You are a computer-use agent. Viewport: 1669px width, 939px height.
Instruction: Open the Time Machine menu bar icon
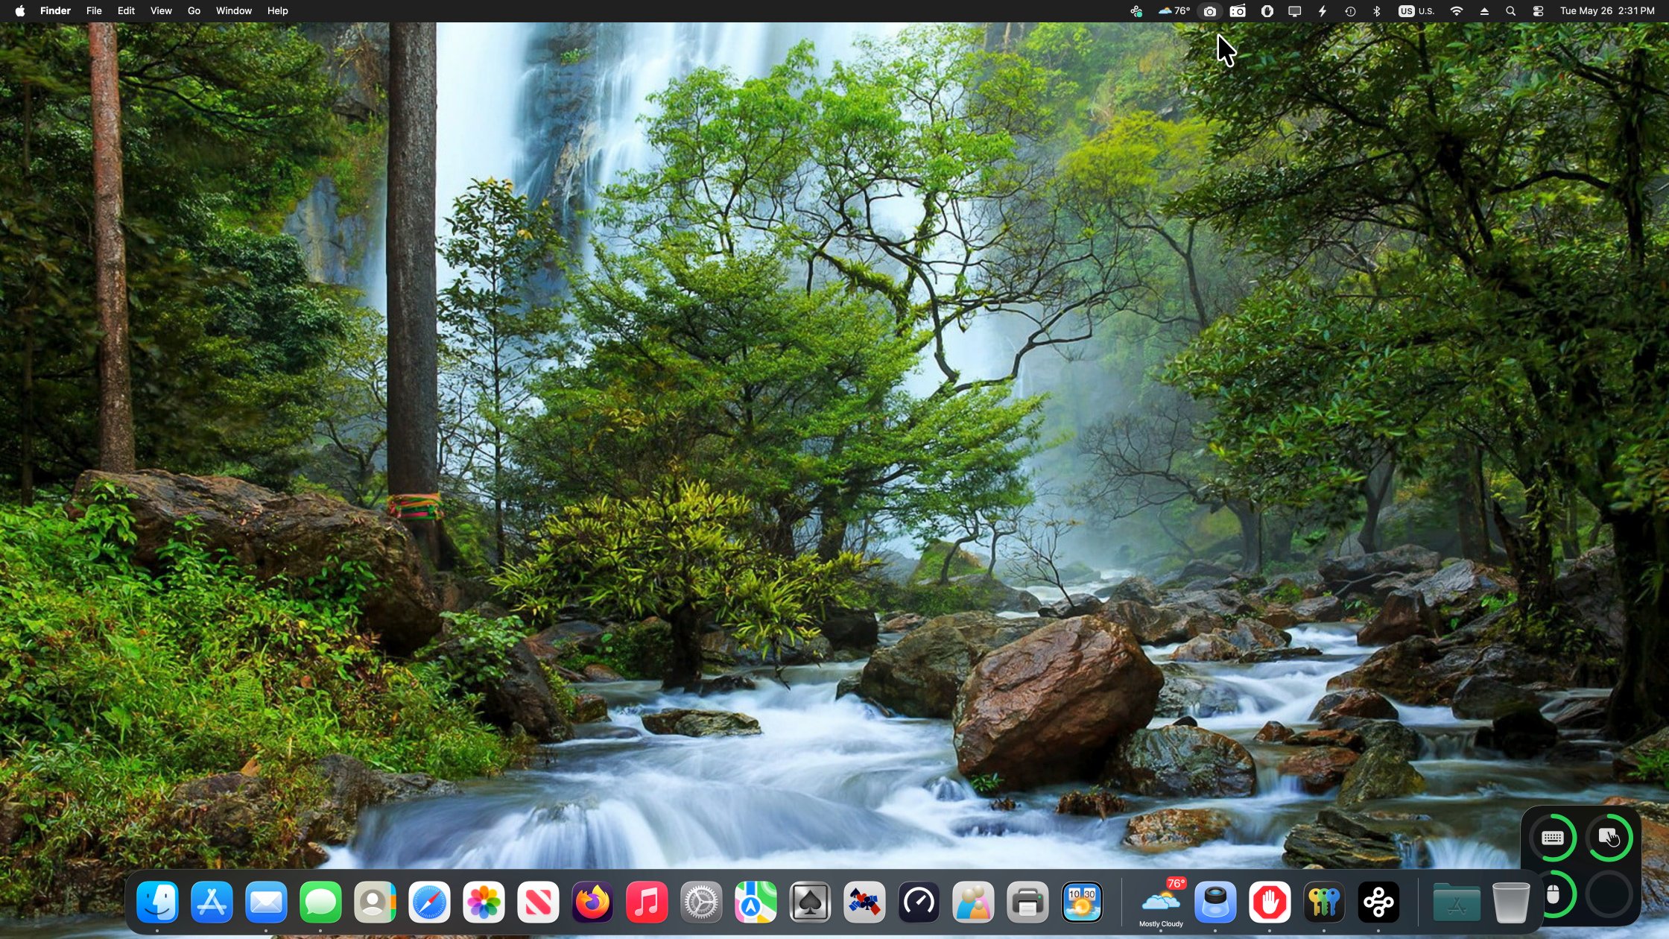(x=1349, y=11)
